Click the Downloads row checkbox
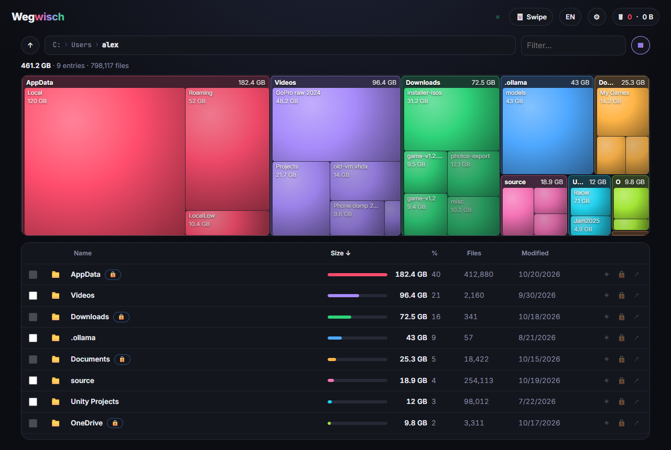Image resolution: width=671 pixels, height=450 pixels. click(33, 317)
